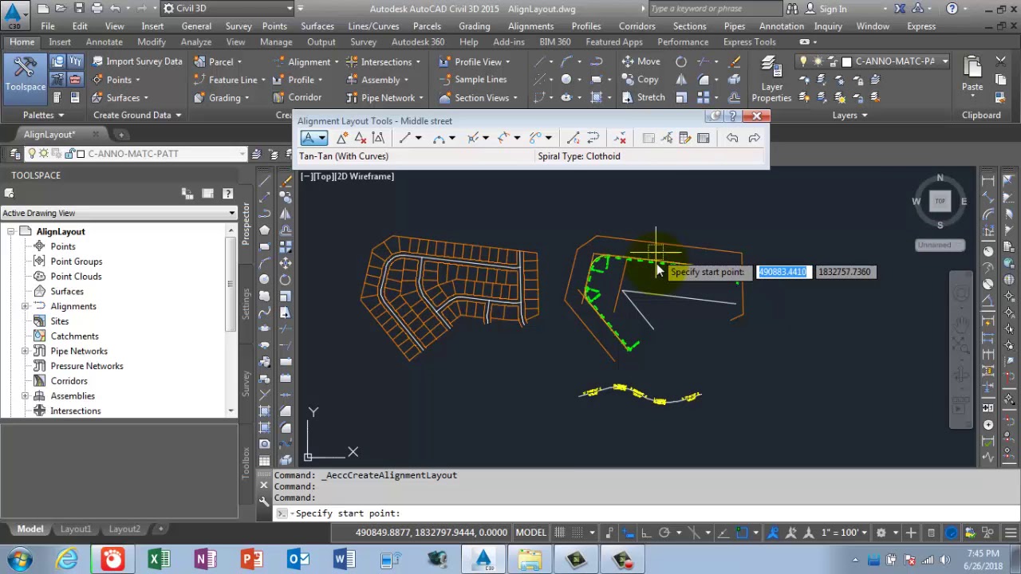1021x574 pixels.
Task: Click the Delete Sub-entity icon in layout tools
Action: [620, 138]
